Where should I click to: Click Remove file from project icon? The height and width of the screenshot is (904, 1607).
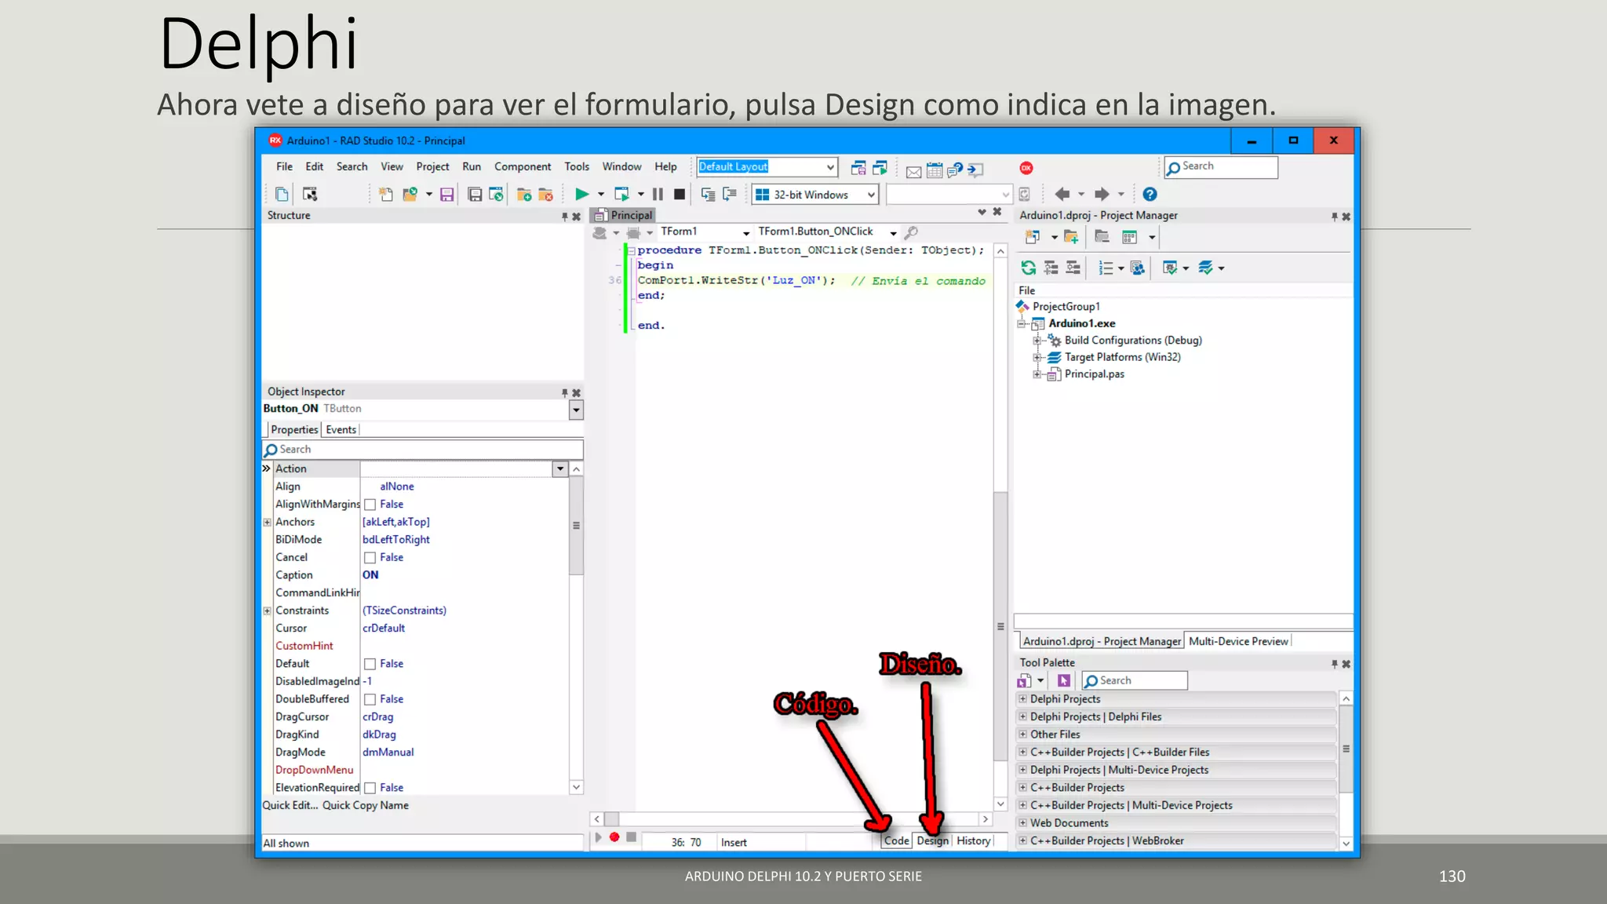[x=546, y=194]
